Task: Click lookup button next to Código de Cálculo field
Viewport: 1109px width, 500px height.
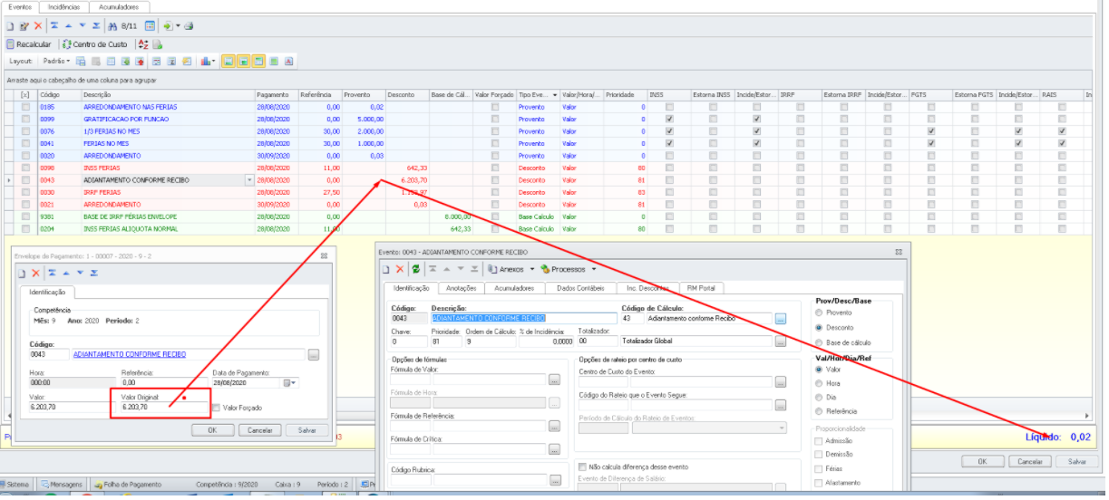Action: tap(781, 319)
